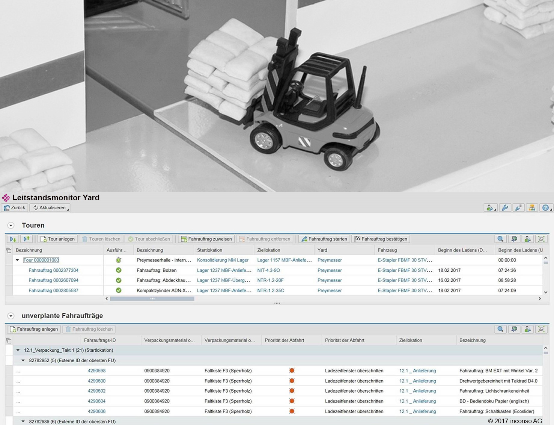Open the hierarchy icon in top toolbar

[x=532, y=208]
